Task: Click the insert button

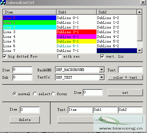Action: (100, 120)
